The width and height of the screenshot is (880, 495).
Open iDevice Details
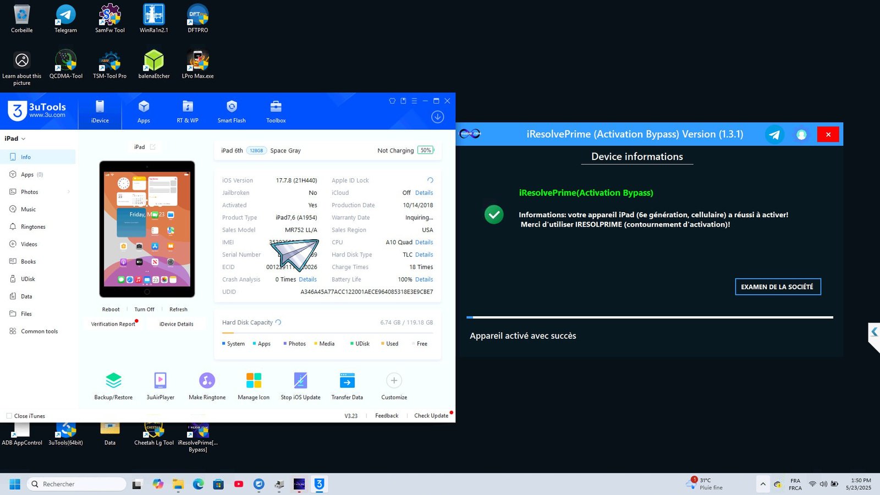point(176,324)
